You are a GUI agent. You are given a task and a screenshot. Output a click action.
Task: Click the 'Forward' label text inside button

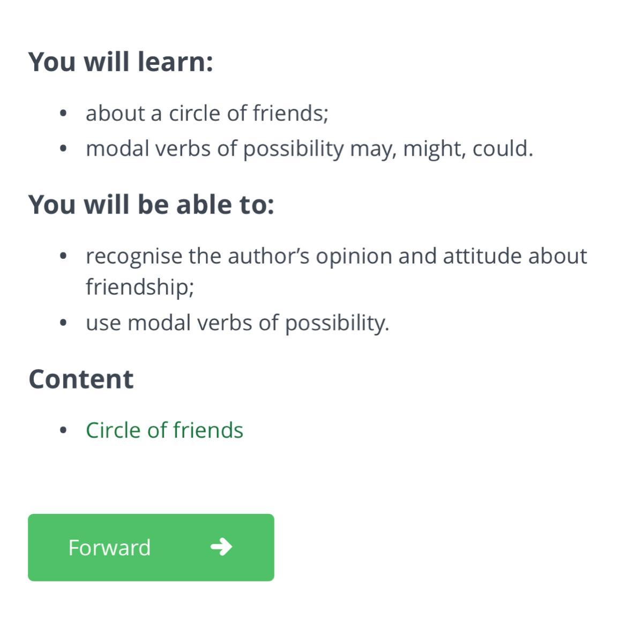(x=109, y=548)
